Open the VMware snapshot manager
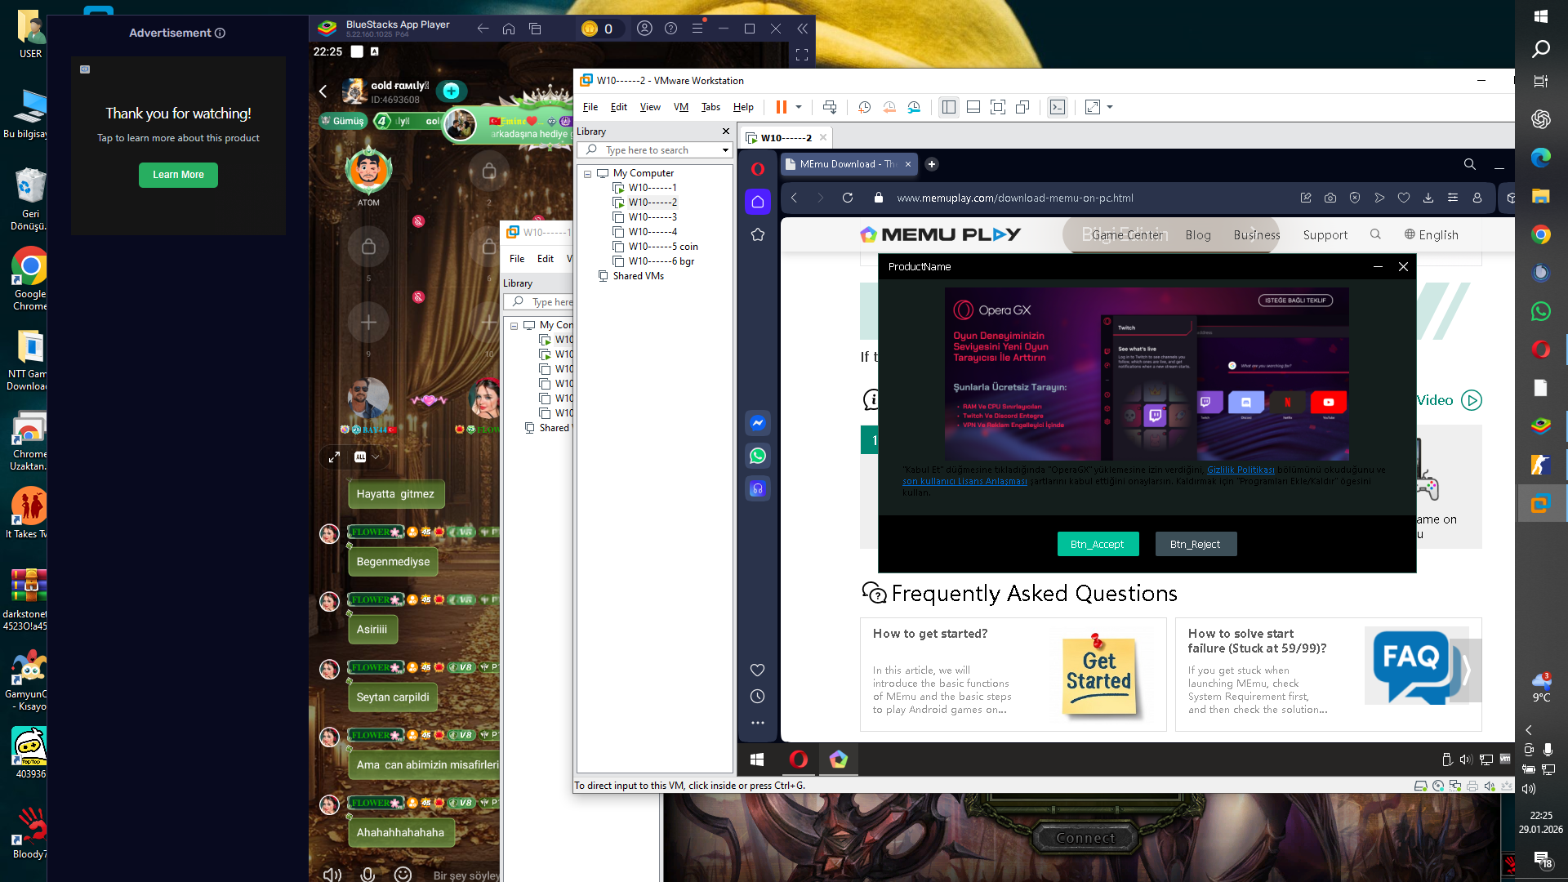 tap(915, 107)
